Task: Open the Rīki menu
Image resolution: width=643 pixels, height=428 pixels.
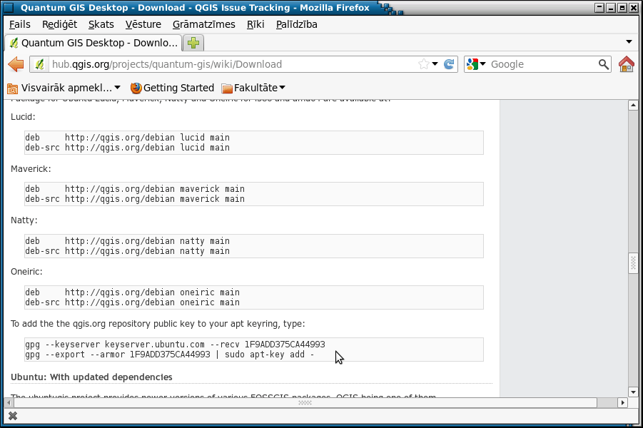Action: click(x=255, y=24)
